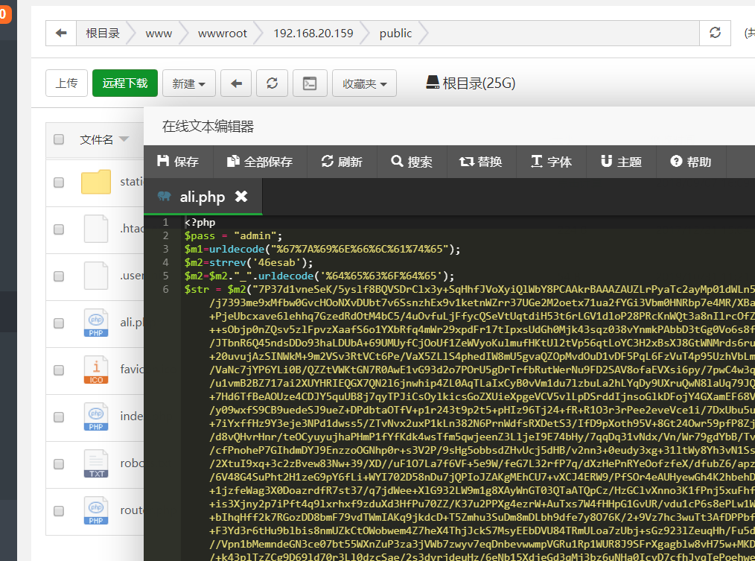Open the 收藏夹 favorites dropdown
755x561 pixels.
365,83
